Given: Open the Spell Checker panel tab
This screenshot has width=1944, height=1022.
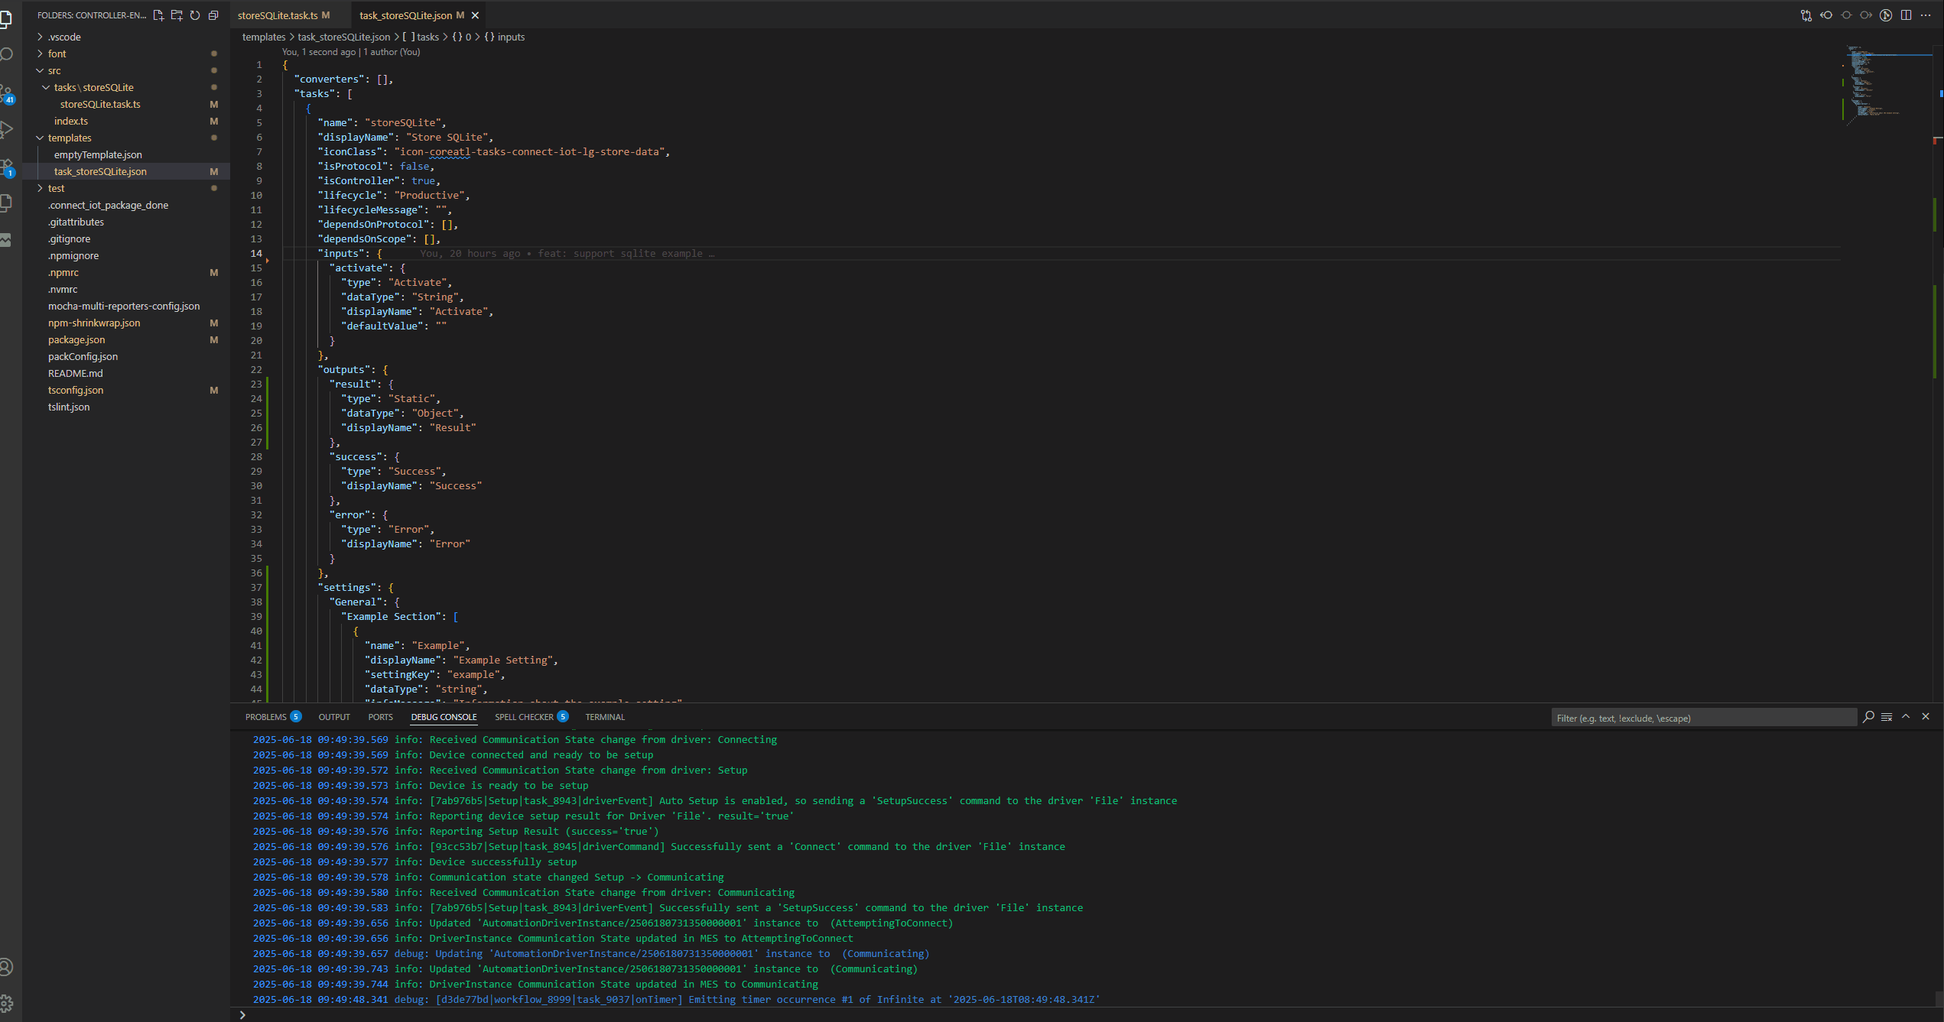Looking at the screenshot, I should pyautogui.click(x=532, y=717).
